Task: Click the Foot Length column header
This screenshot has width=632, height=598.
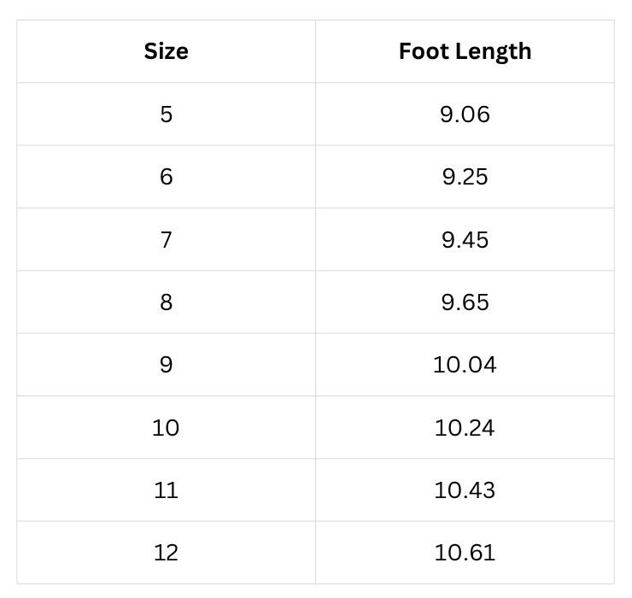Action: [465, 51]
